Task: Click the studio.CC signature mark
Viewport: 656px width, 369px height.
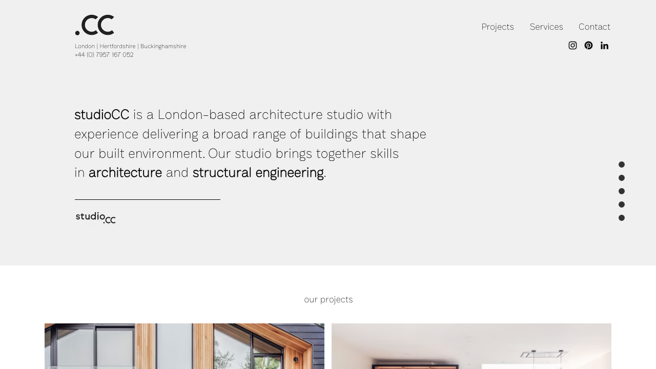Action: [x=95, y=217]
